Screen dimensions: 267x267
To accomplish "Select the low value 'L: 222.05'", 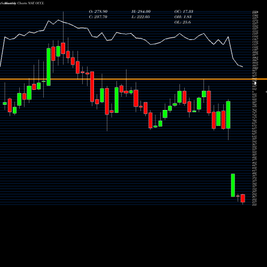I will tap(140, 17).
